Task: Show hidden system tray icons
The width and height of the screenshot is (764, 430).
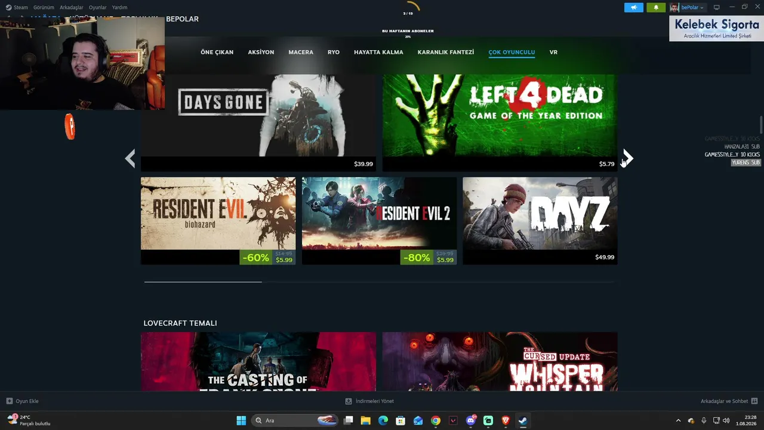Action: (x=678, y=420)
